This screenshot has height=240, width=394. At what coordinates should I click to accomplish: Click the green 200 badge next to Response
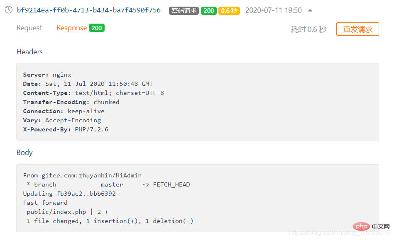pos(96,28)
